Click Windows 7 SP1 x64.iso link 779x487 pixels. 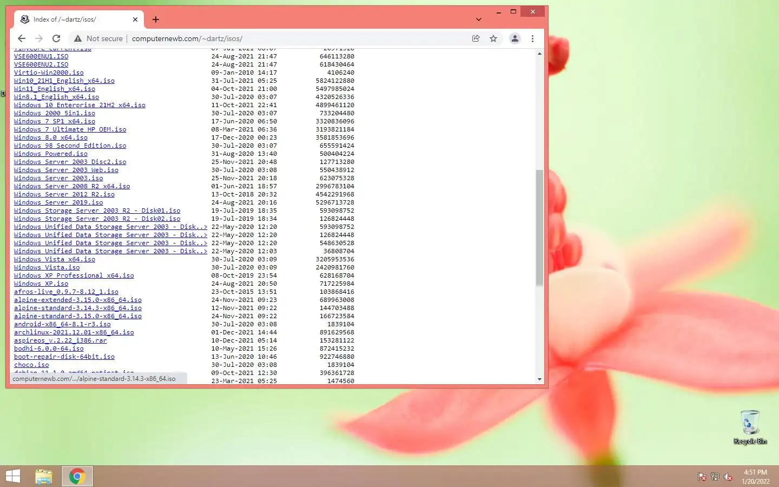point(55,121)
